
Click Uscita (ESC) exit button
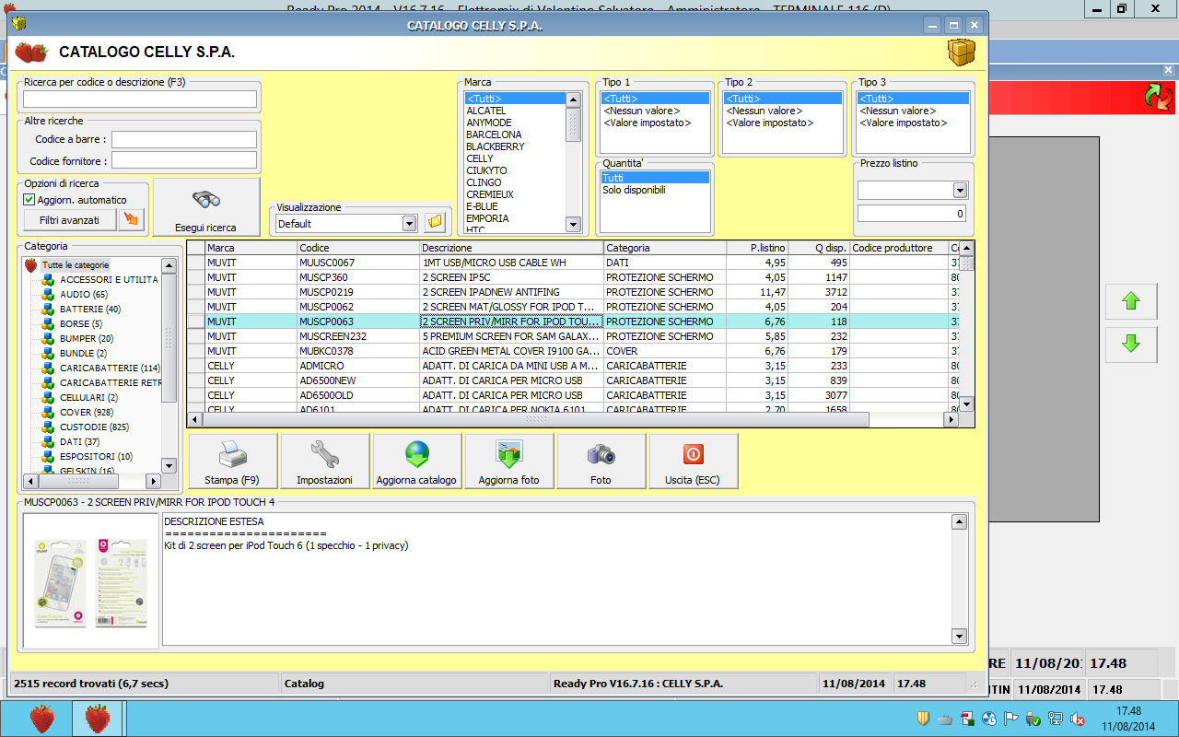pos(693,462)
